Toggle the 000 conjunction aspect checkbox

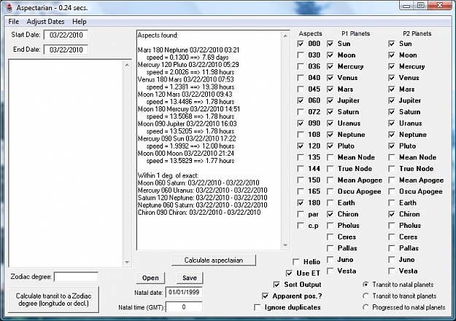301,44
